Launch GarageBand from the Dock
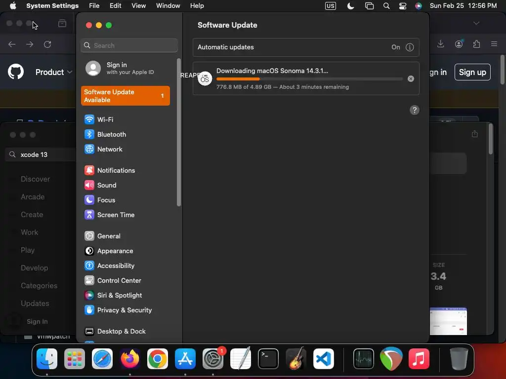506x379 pixels. (295, 359)
